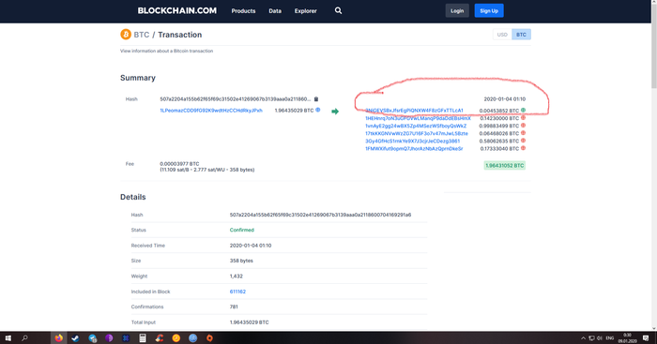Open output address starting 1vnAyE2gg
Image resolution: width=657 pixels, height=344 pixels.
(415, 126)
